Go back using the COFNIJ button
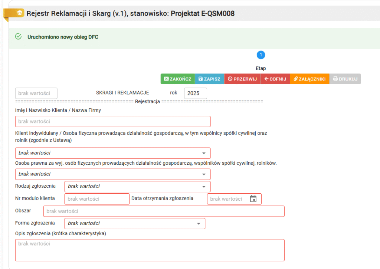Image resolution: width=380 pixels, height=269 pixels. click(275, 79)
